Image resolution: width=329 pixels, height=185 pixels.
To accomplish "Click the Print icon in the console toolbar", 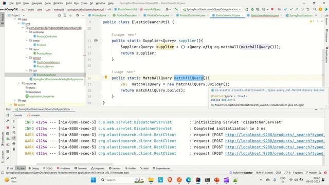I will click(x=14, y=144).
